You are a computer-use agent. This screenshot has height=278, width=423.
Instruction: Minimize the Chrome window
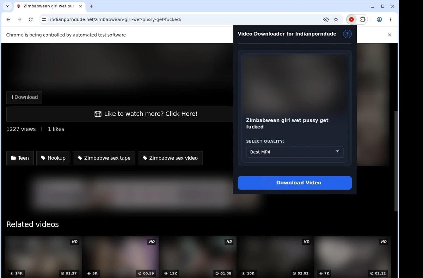point(373,6)
